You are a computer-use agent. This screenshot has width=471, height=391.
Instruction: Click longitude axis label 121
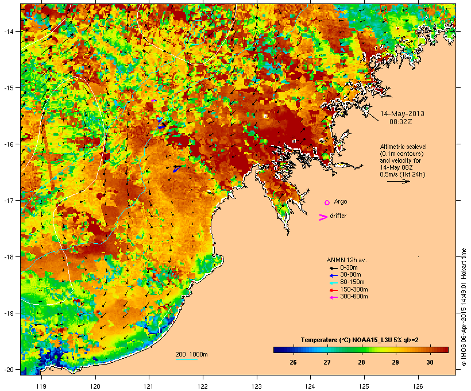tap(149, 386)
